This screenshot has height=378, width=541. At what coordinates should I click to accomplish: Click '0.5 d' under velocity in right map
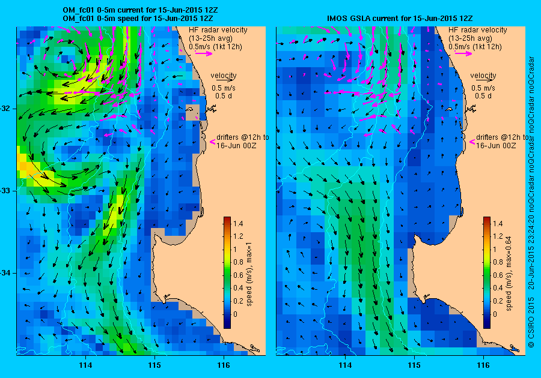pos(483,96)
